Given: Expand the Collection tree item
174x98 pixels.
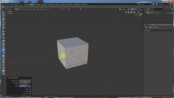Looking at the screenshot, I should 146,13.
